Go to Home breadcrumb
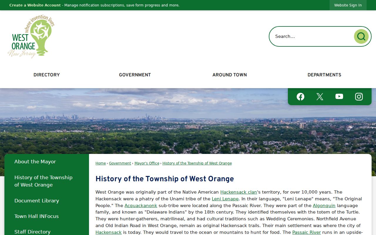 pyautogui.click(x=100, y=163)
